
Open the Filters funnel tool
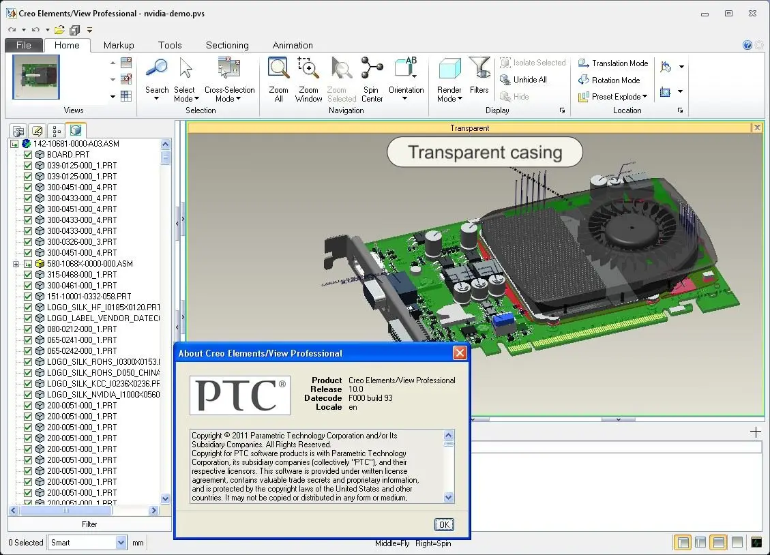[x=479, y=74]
